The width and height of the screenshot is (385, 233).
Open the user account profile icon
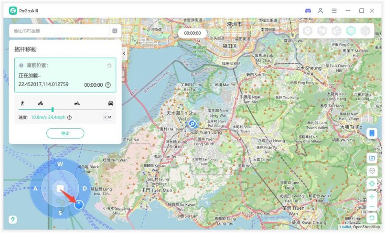[x=321, y=10]
